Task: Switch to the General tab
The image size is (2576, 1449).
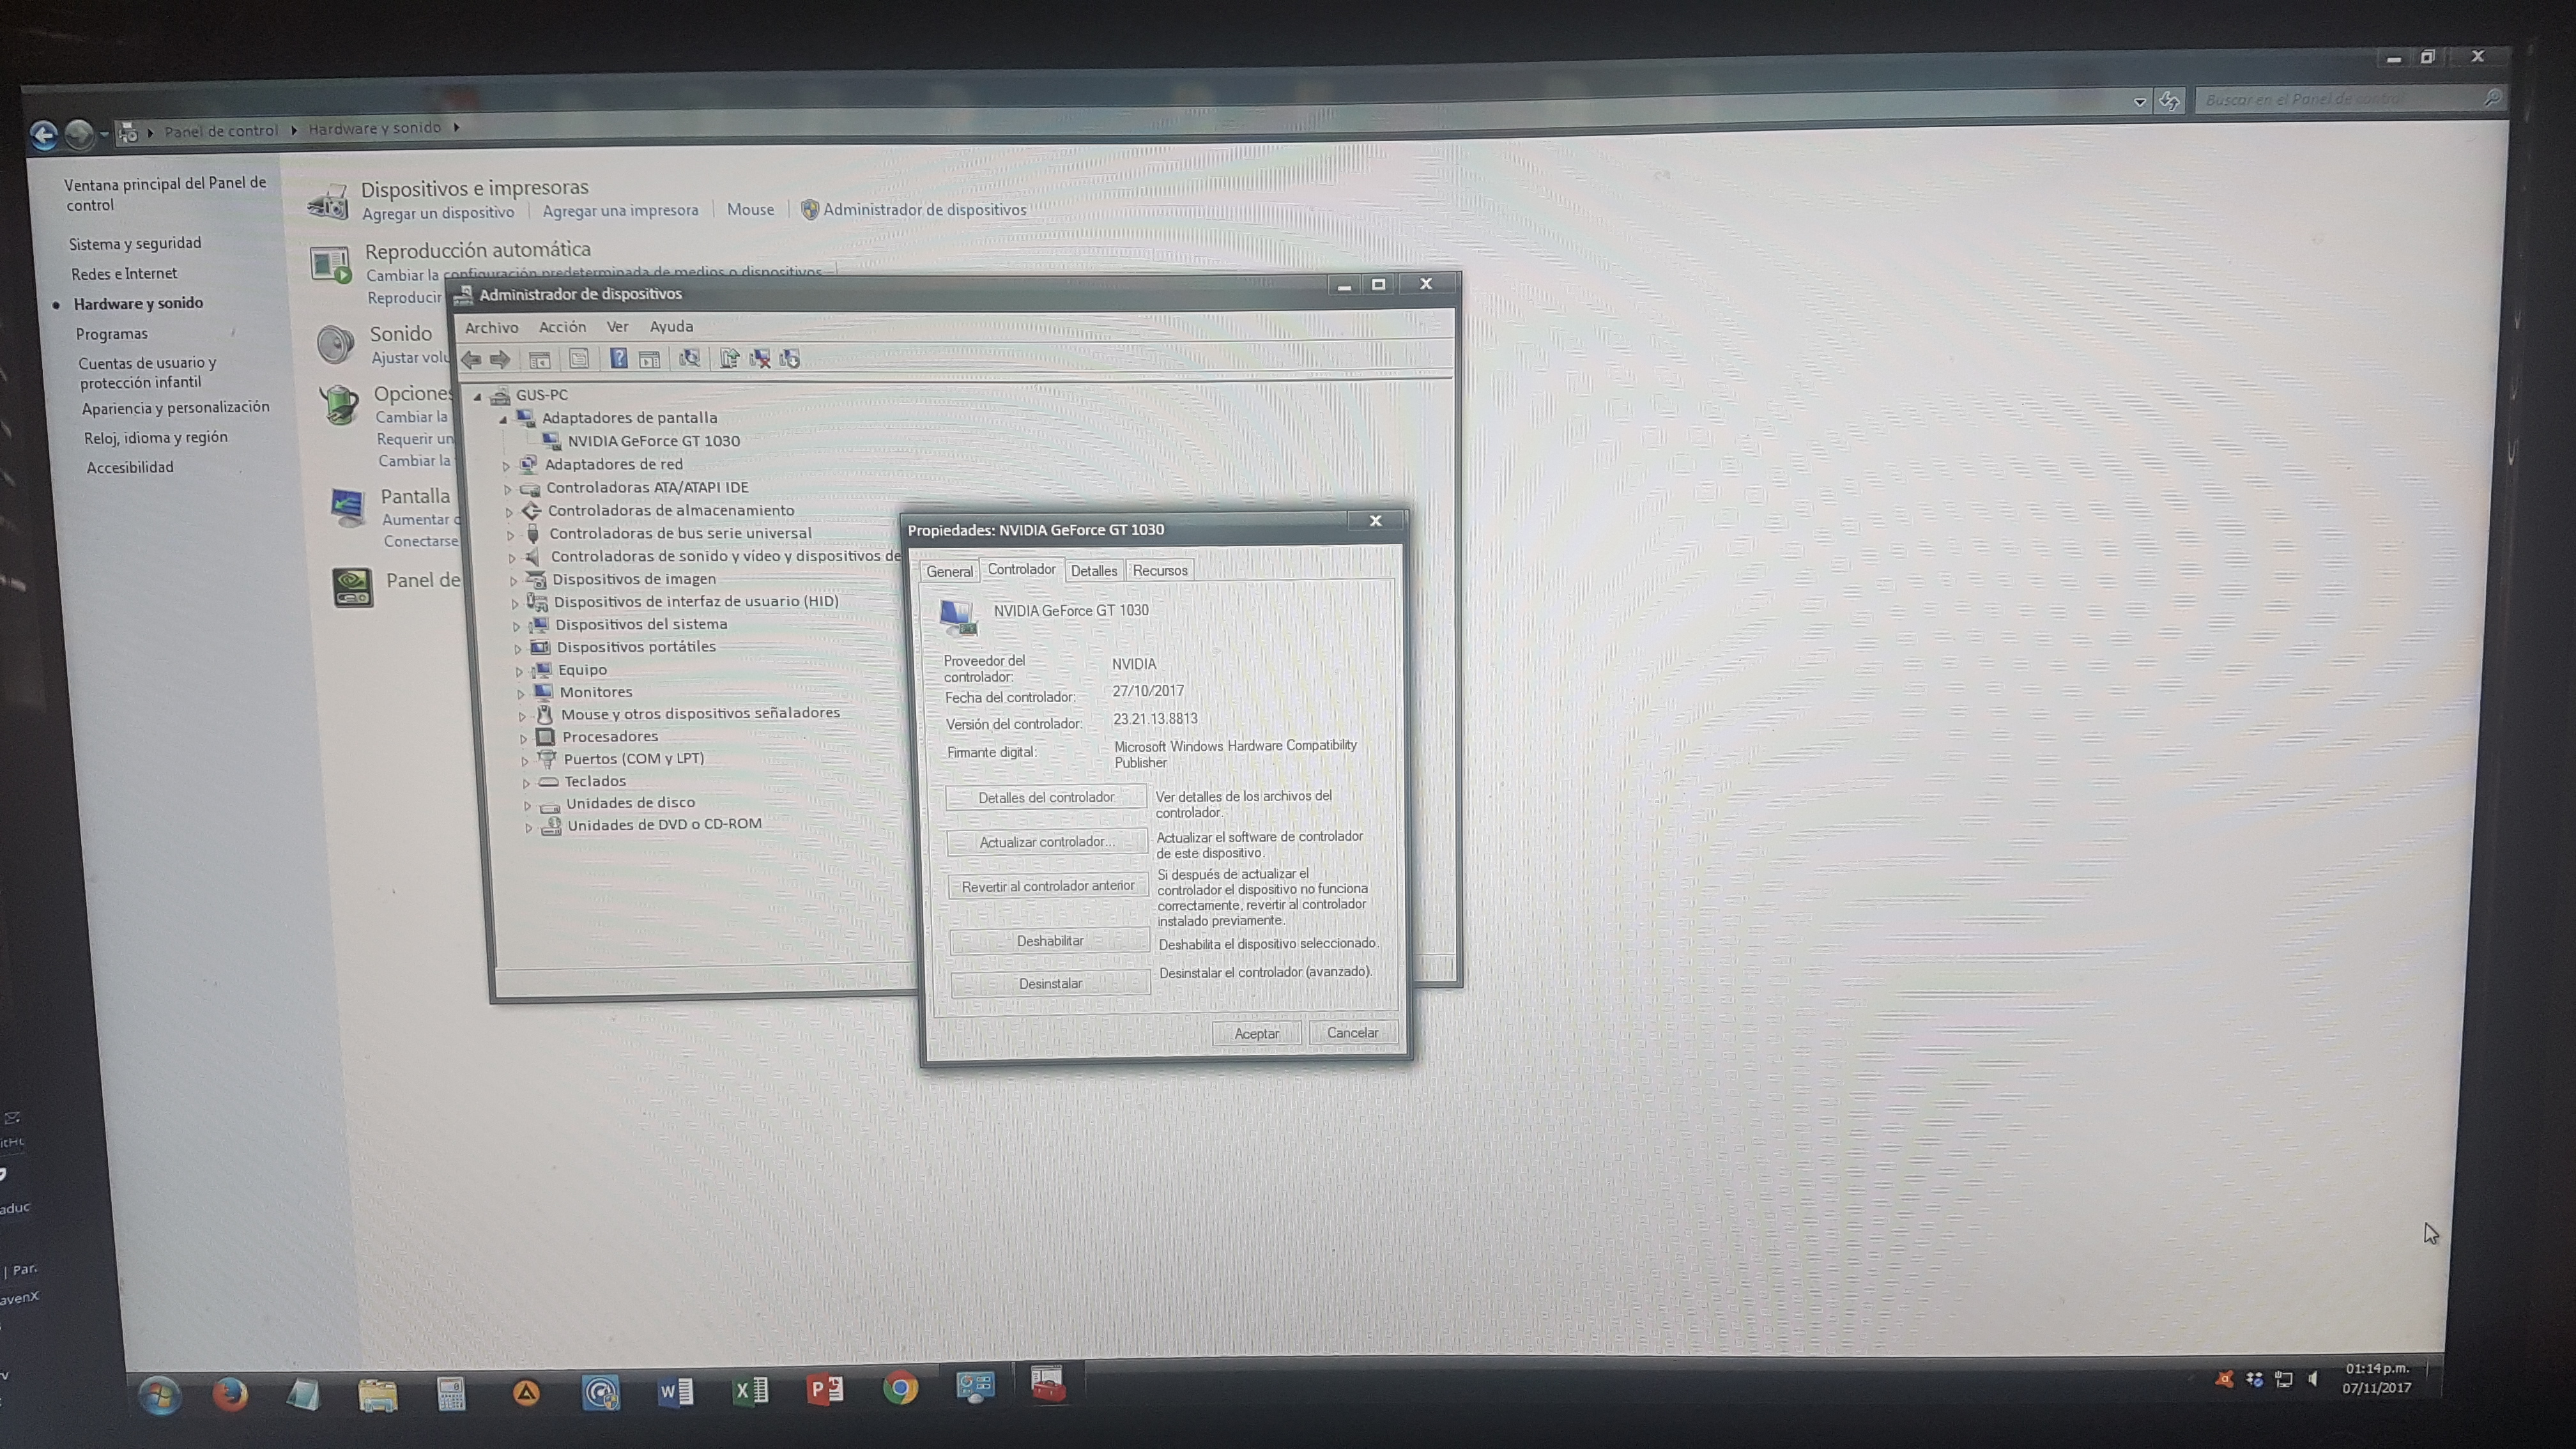Action: pyautogui.click(x=949, y=572)
